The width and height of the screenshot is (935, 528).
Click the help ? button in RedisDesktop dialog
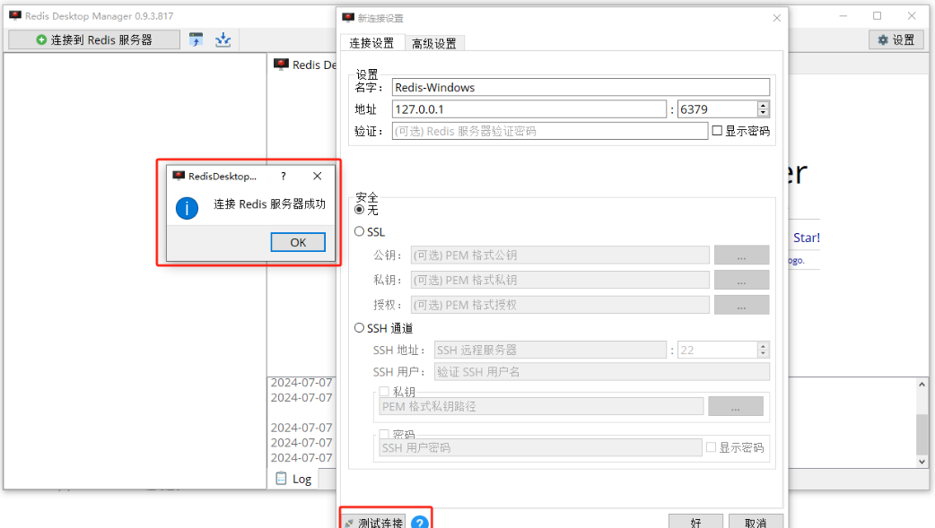coord(284,176)
